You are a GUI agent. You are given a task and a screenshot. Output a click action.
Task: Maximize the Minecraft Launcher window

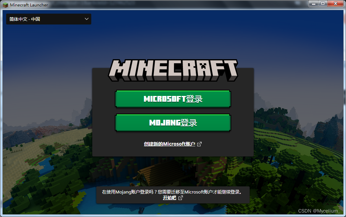click(x=323, y=4)
